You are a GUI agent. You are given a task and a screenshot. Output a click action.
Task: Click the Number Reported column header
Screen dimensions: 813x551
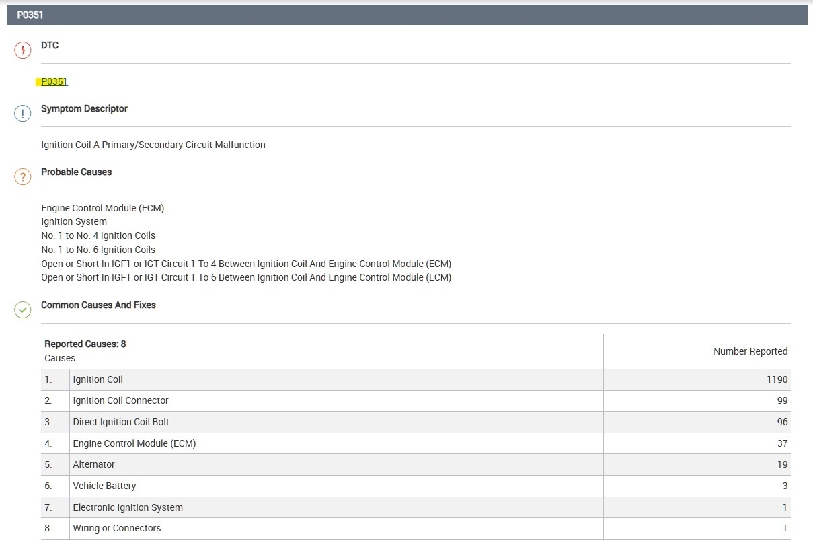coord(750,351)
